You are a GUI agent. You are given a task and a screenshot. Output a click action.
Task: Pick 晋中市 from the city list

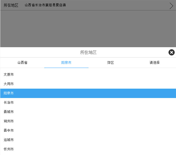click(9, 131)
